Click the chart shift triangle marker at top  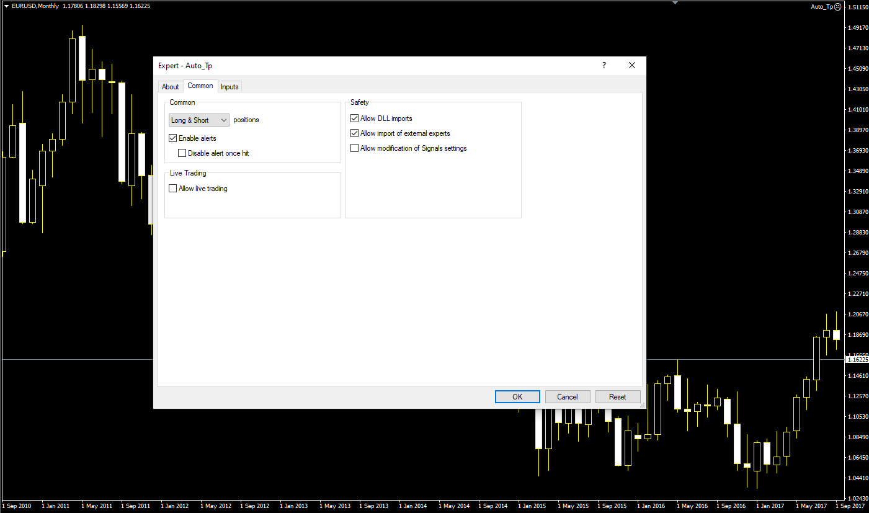675,2
